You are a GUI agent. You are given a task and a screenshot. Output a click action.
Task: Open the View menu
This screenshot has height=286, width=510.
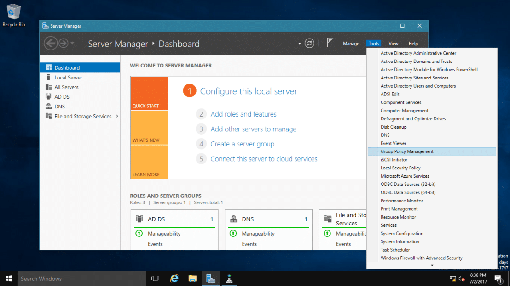[x=393, y=44]
